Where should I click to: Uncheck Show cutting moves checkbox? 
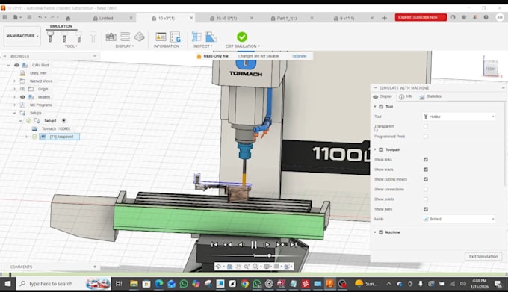pos(426,179)
